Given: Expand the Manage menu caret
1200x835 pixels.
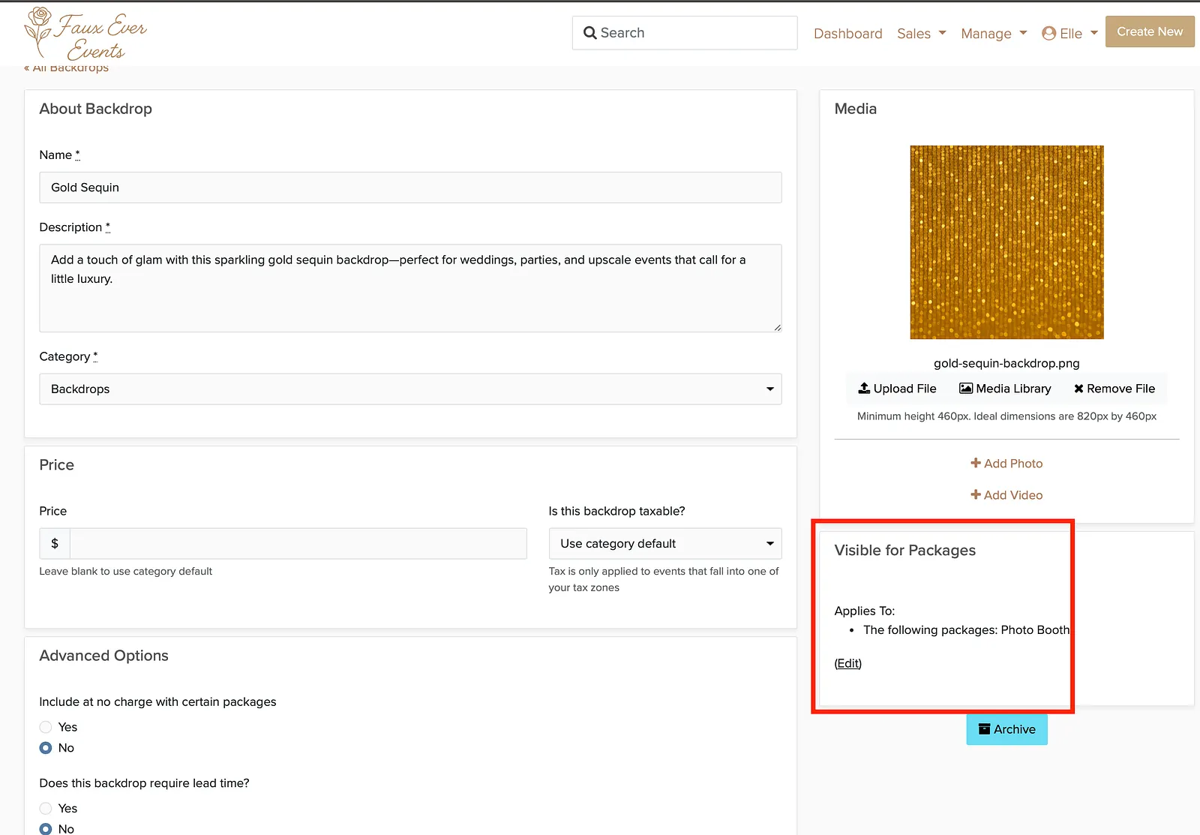Looking at the screenshot, I should pos(1023,33).
